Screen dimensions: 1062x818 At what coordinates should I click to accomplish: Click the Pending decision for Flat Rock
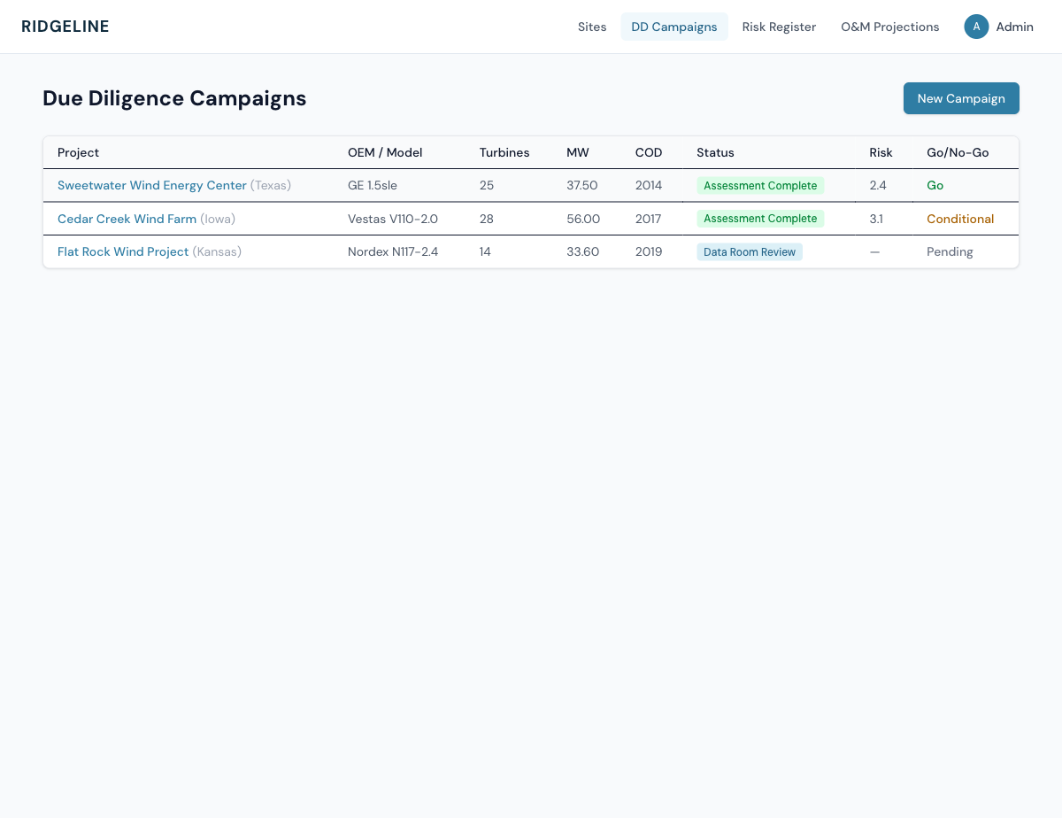[950, 252]
